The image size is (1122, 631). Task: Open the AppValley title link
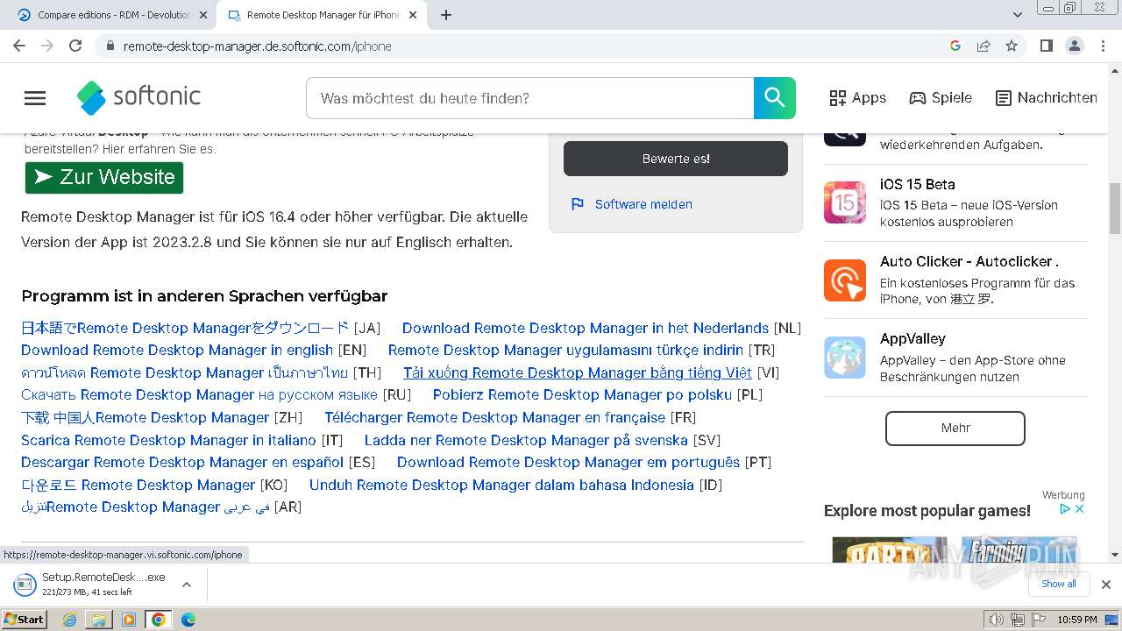point(913,338)
